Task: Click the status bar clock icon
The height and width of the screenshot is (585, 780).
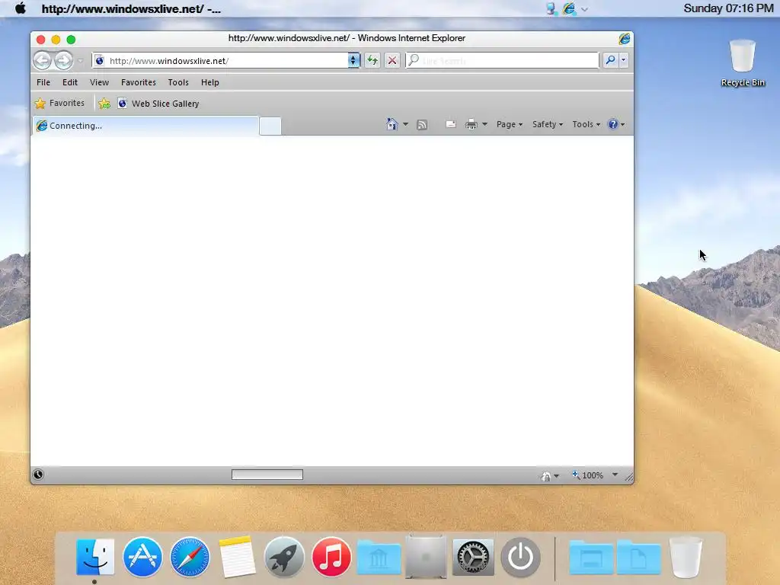Action: click(38, 475)
